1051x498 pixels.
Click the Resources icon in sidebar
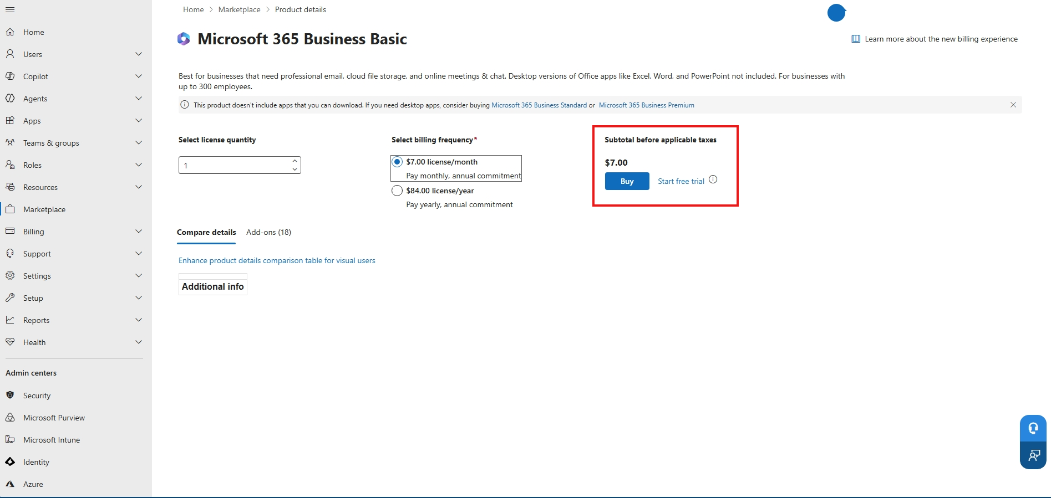coord(10,187)
